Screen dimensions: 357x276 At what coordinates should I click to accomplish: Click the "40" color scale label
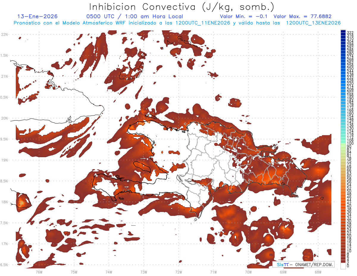(349, 206)
